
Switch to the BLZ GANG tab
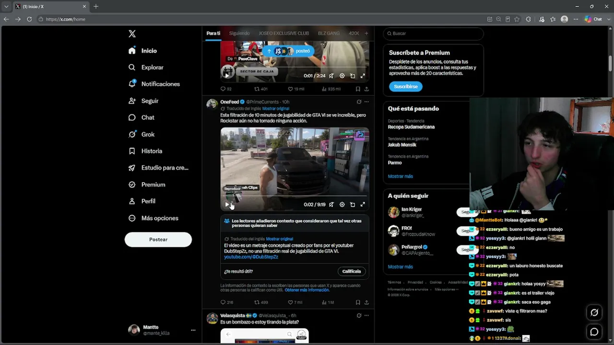tap(329, 34)
